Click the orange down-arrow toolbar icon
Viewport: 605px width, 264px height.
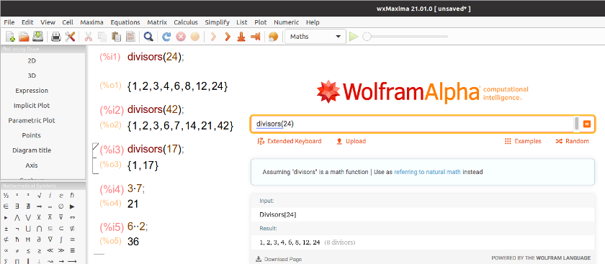[241, 37]
